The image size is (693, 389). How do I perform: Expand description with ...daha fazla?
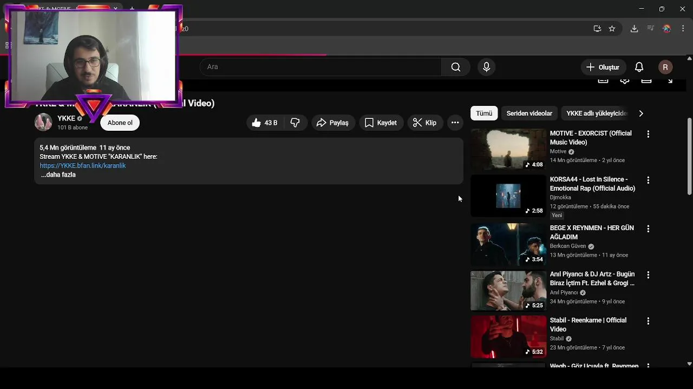click(58, 175)
